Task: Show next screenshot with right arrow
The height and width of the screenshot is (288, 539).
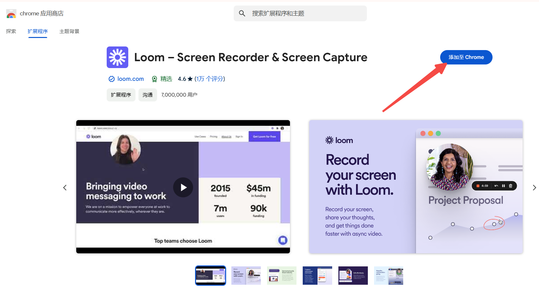Action: (534, 188)
